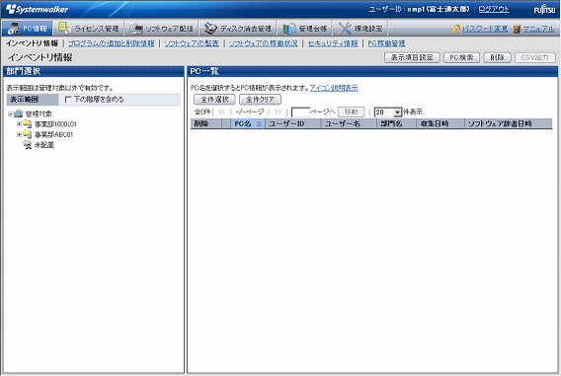
Task: Click the 全件クリア button
Action: pyautogui.click(x=260, y=100)
